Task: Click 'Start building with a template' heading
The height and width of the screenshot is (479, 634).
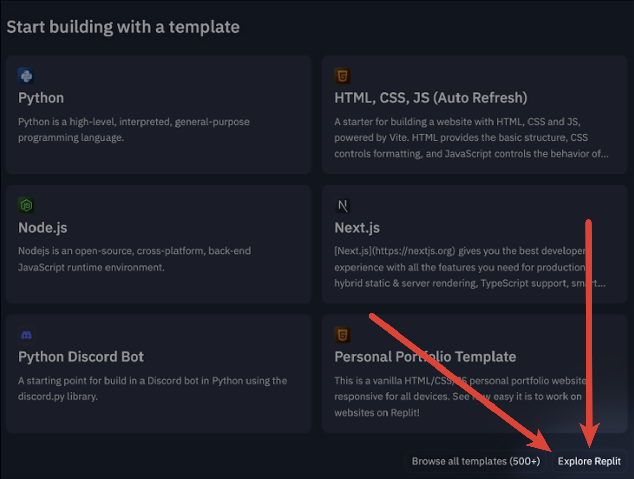Action: [123, 27]
